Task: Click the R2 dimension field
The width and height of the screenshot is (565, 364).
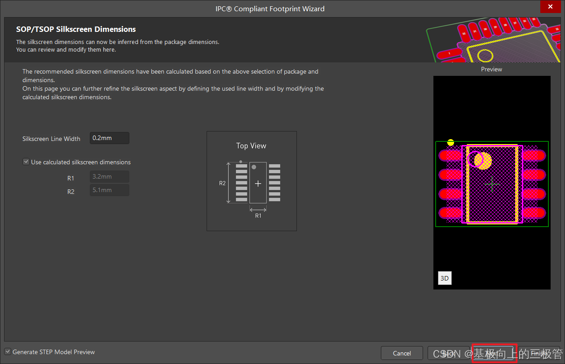Action: pyautogui.click(x=110, y=190)
